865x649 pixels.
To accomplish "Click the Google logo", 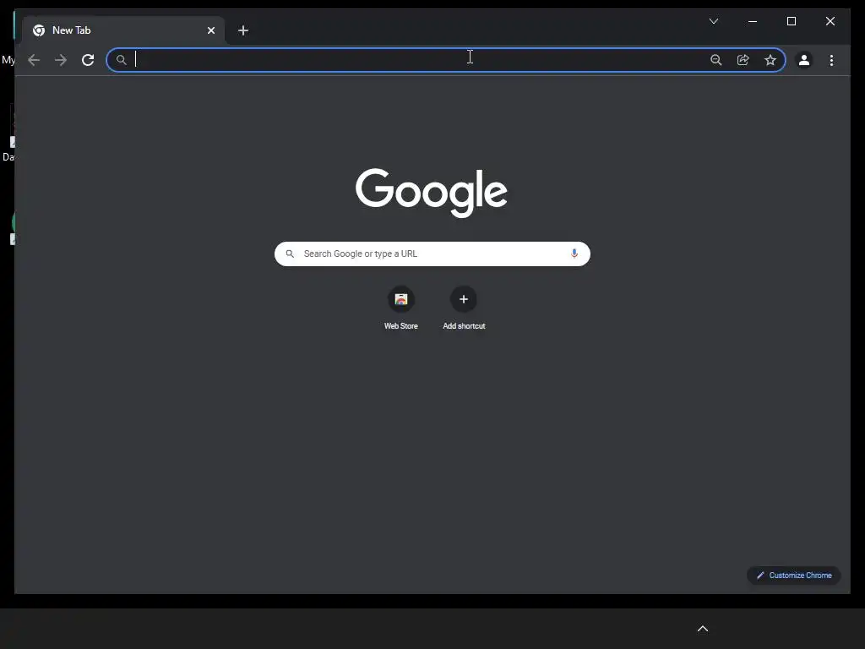I will (432, 192).
